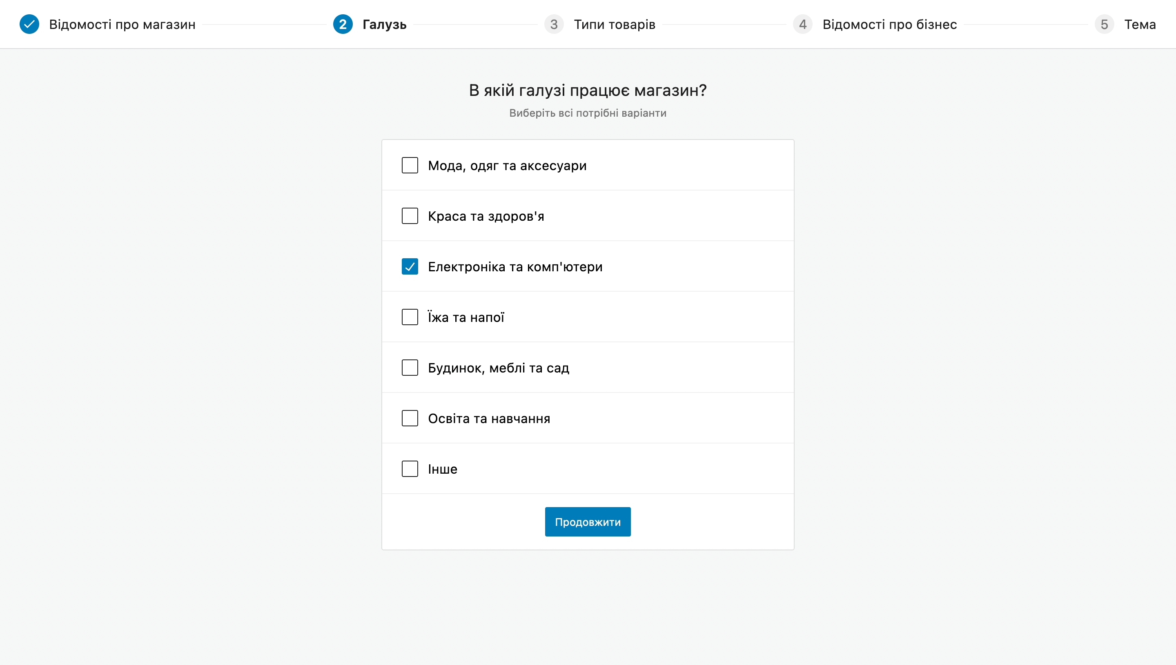Uncheck the Електроніка та комп'ютери checkbox
Screen dimensions: 1176x665
[410, 266]
